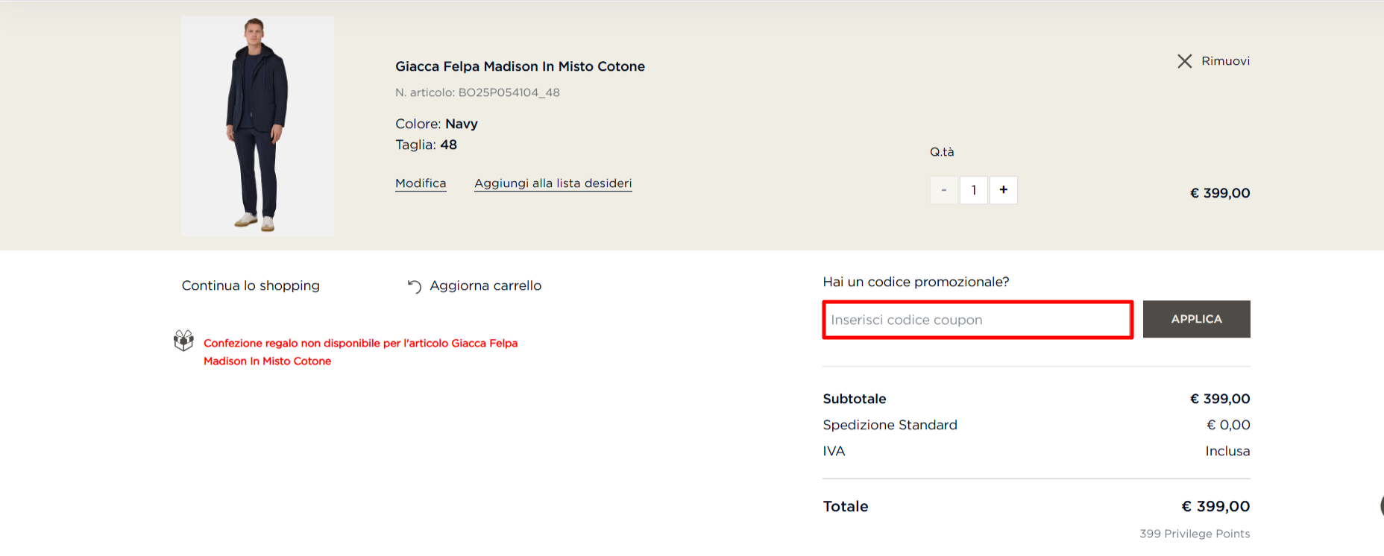Image resolution: width=1384 pixels, height=556 pixels.
Task: Click the X remove icon
Action: tap(1184, 61)
